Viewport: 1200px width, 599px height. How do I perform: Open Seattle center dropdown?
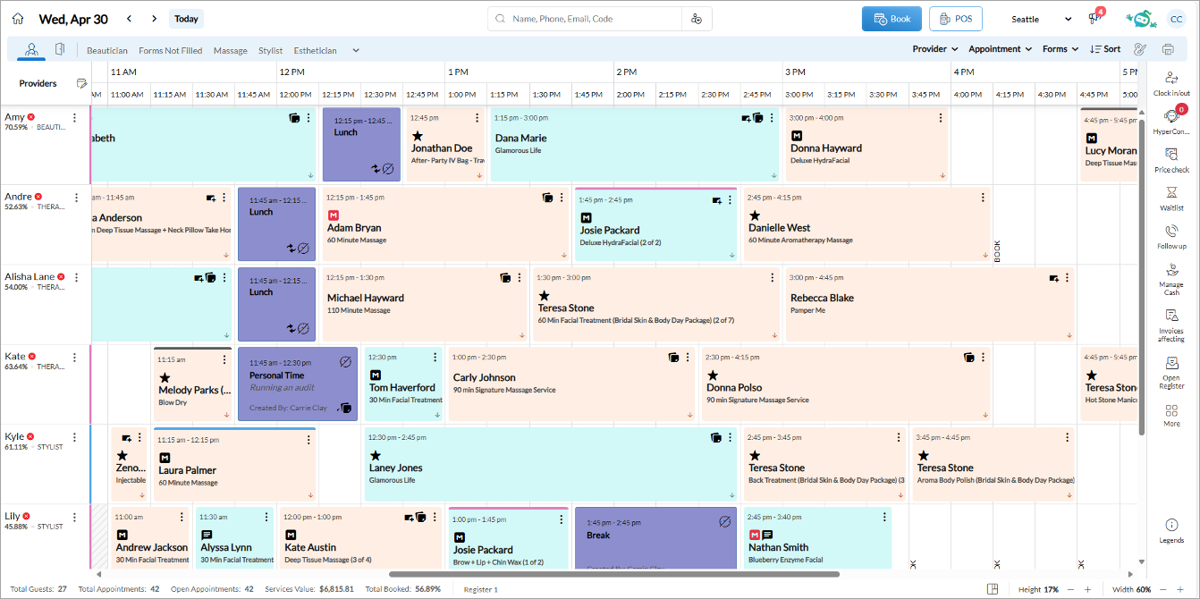point(1041,19)
